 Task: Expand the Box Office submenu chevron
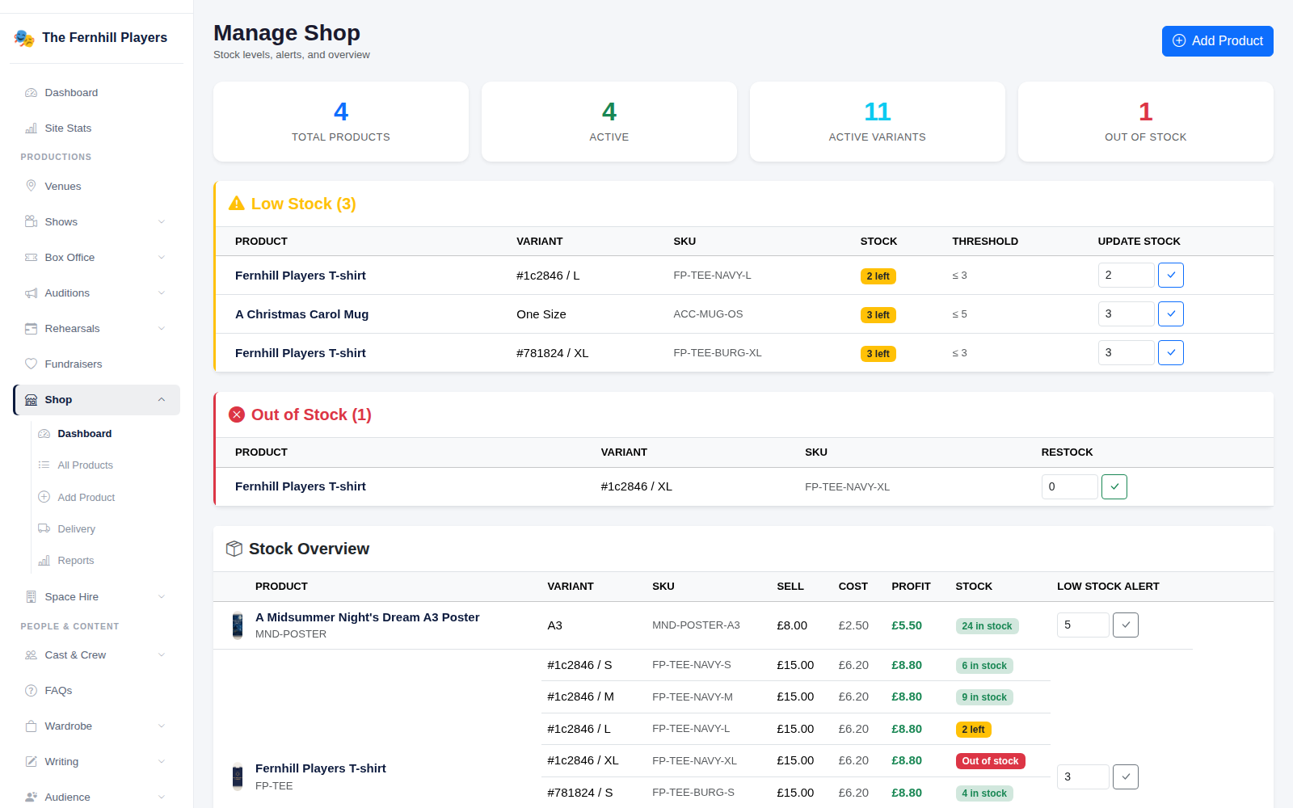tap(162, 258)
